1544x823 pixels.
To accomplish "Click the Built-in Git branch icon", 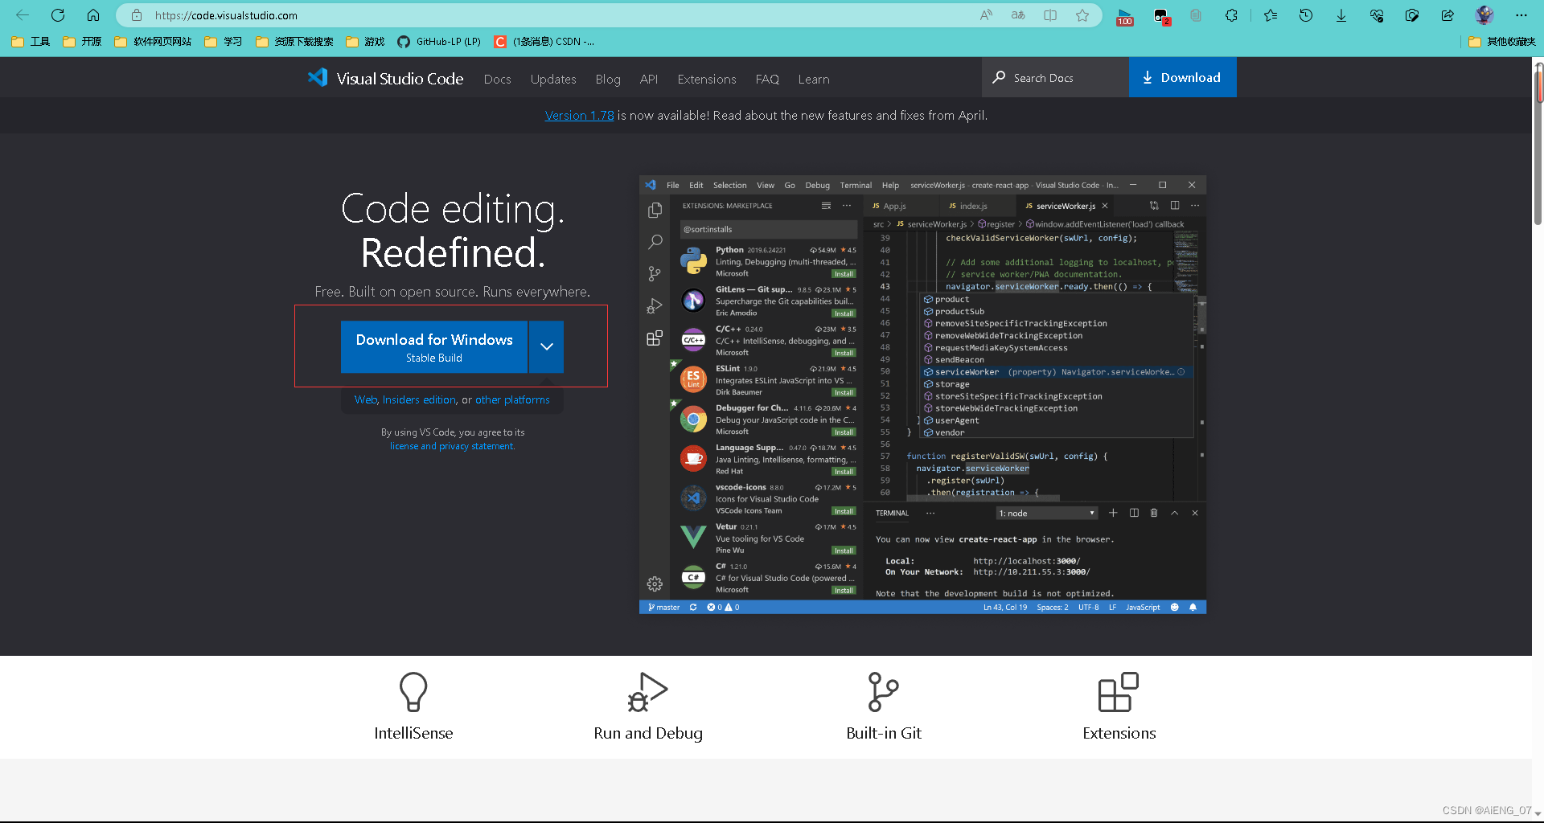I will [x=883, y=692].
